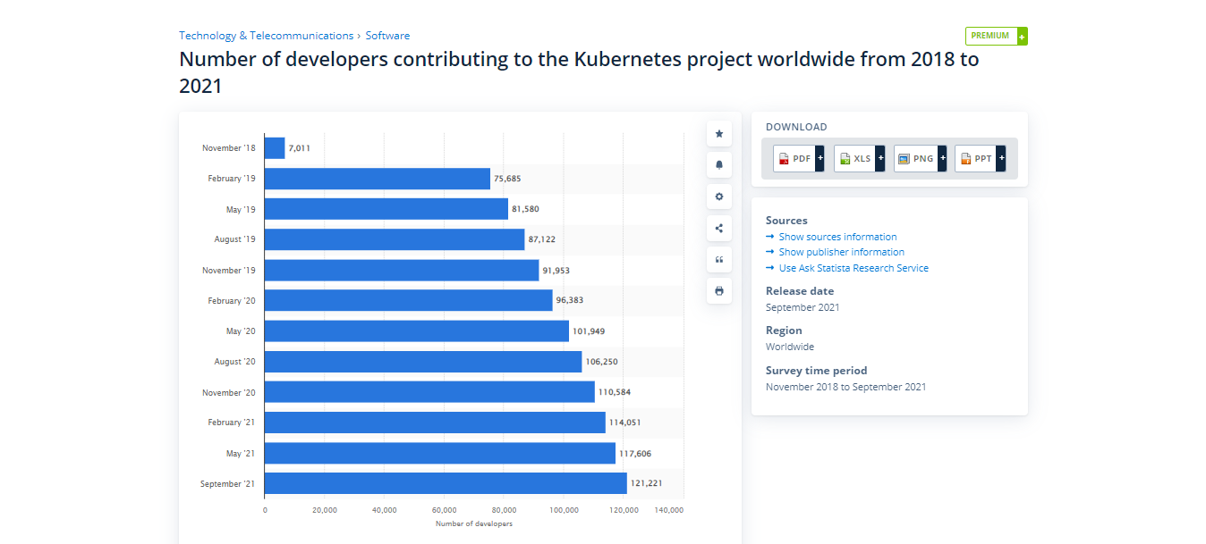Go to Technology & Telecommunications breadcrumb
Viewport: 1206px width, 544px height.
pos(266,36)
